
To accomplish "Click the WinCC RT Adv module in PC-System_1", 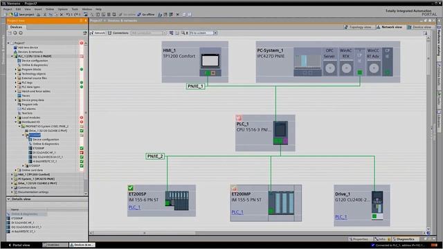I will pyautogui.click(x=373, y=62).
